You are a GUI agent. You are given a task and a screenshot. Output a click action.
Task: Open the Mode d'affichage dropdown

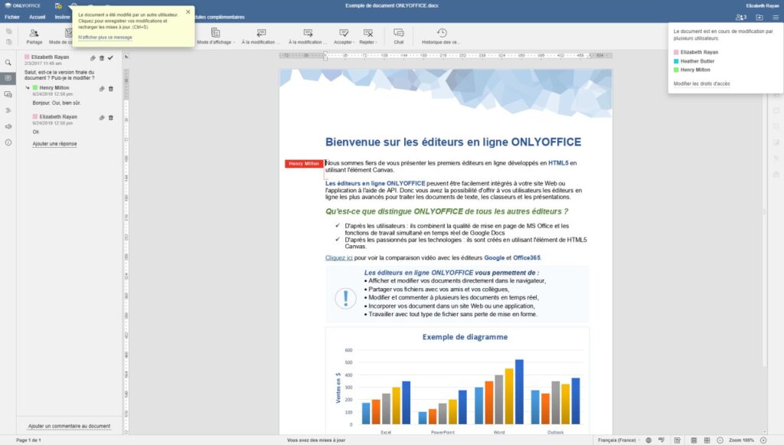point(215,37)
